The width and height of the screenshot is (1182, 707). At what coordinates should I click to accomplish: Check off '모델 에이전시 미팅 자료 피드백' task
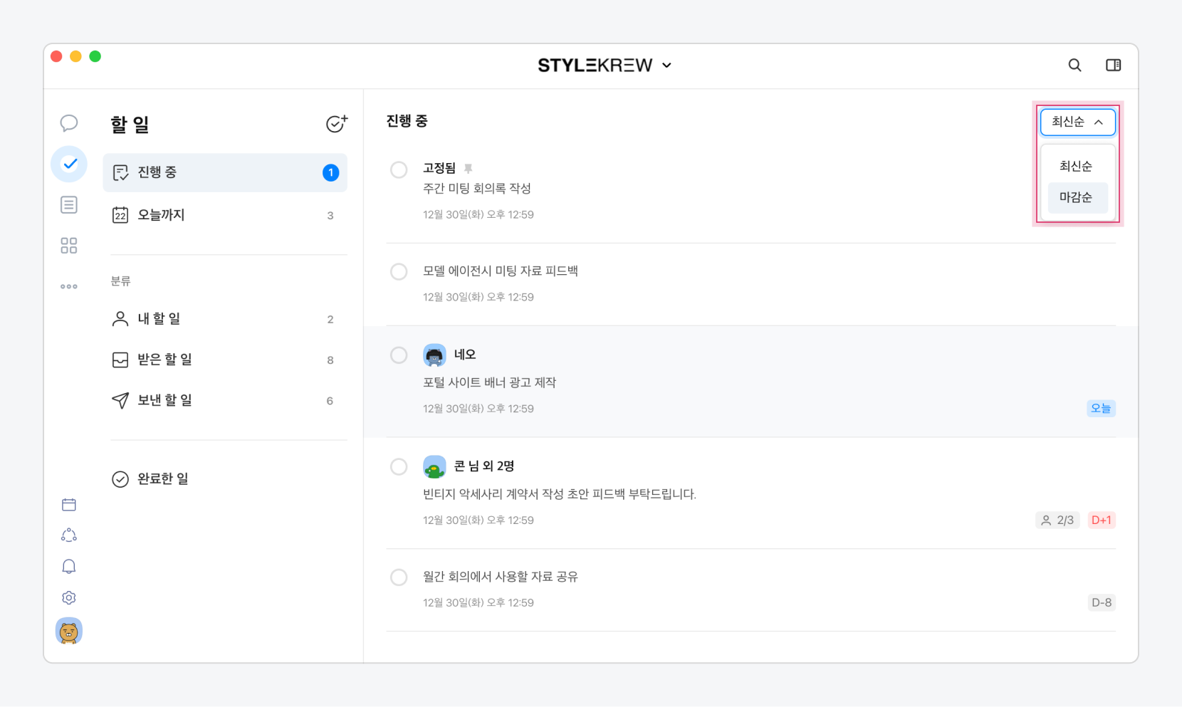399,271
